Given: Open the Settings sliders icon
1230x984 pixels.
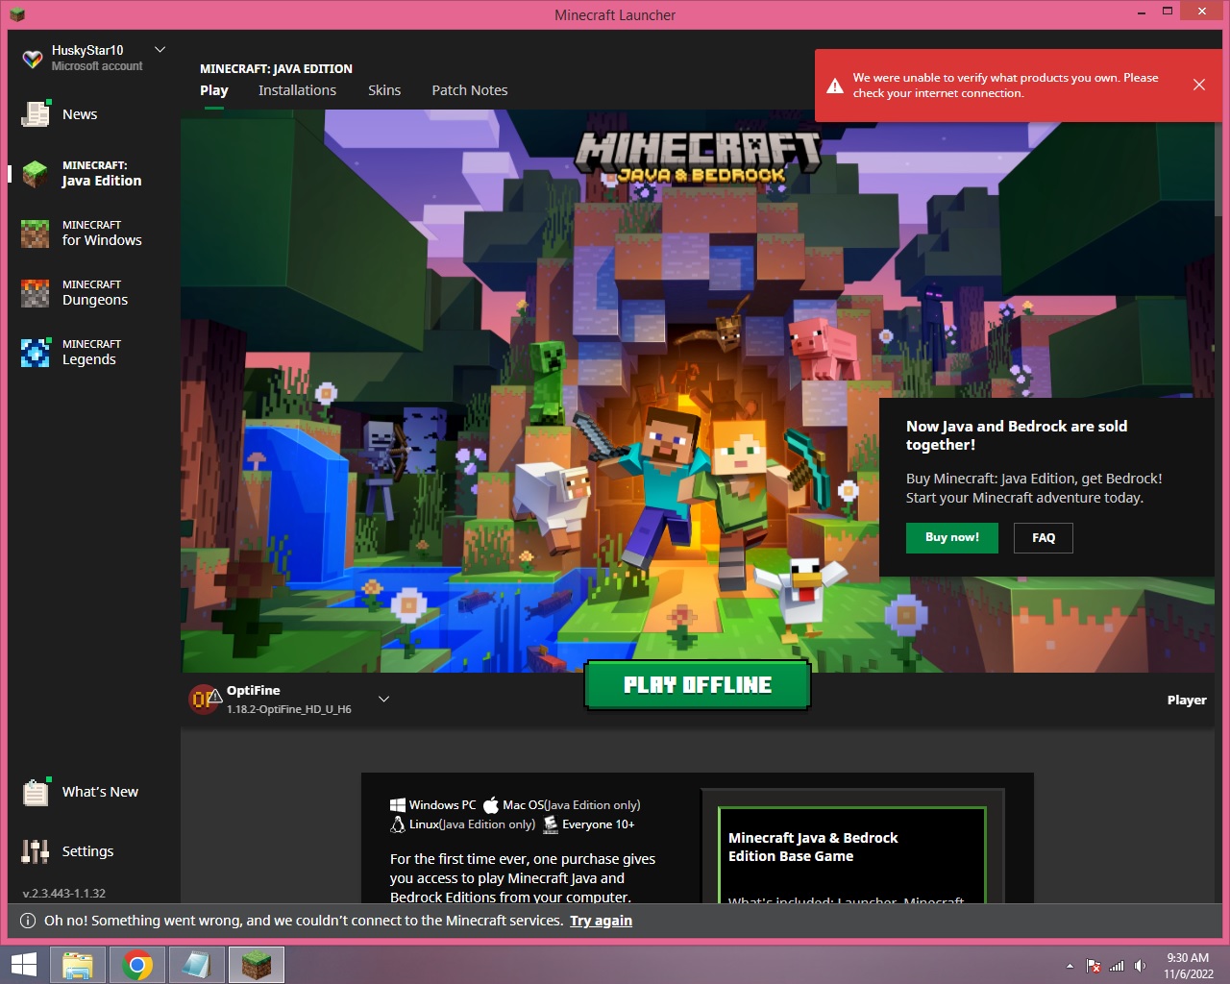Looking at the screenshot, I should pyautogui.click(x=36, y=851).
